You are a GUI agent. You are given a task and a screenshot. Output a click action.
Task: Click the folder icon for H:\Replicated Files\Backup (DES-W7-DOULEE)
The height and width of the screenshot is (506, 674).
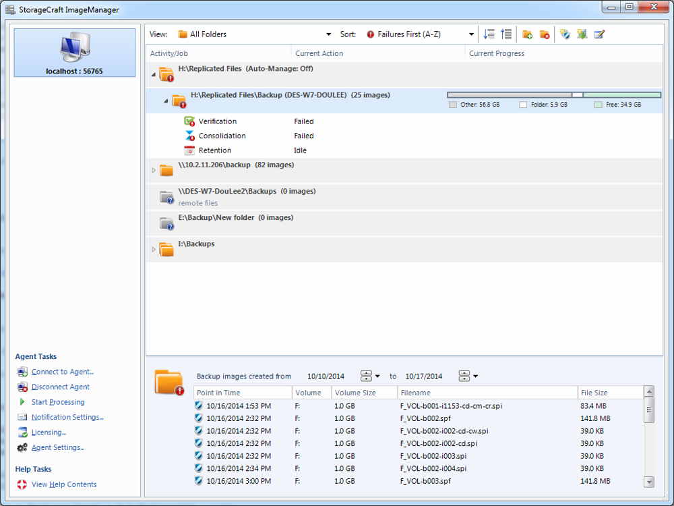(x=179, y=101)
